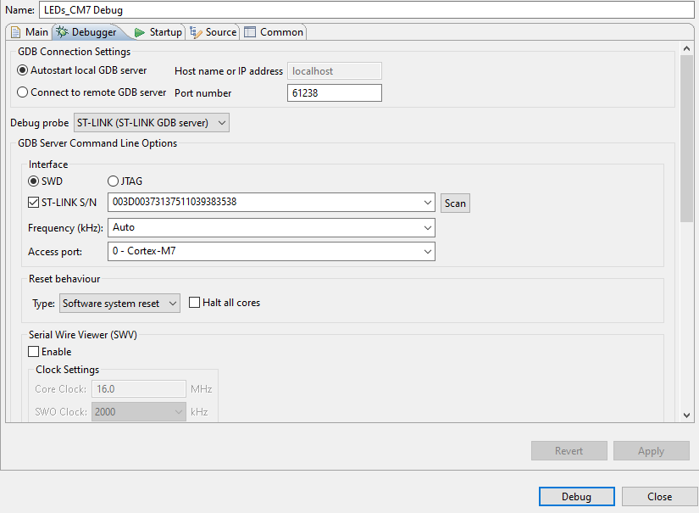
Task: Click the Common tab icon
Action: (x=250, y=32)
